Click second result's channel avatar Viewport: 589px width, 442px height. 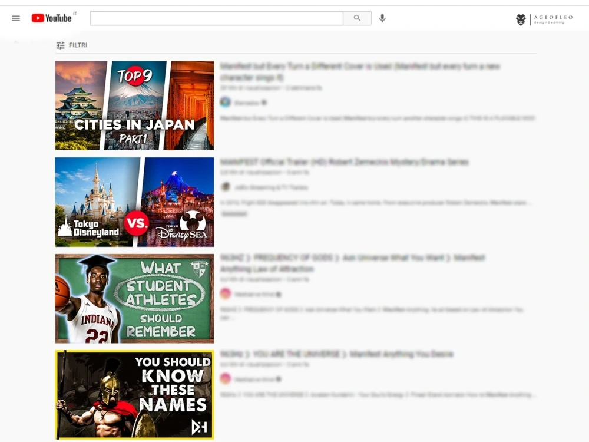[226, 187]
